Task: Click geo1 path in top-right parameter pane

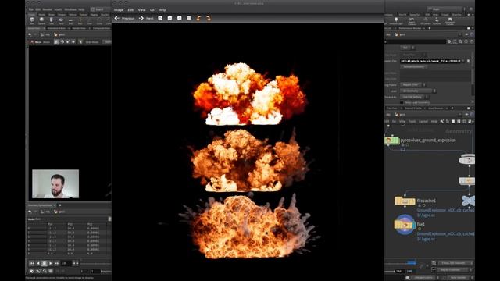Action: 401,34
